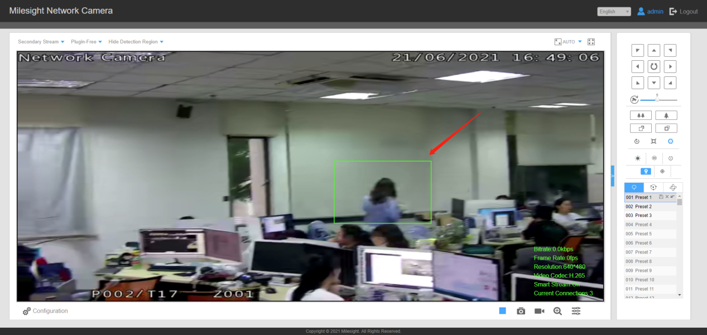Move camera diagonally down-left
Screen dimensions: 707x335
(637, 82)
